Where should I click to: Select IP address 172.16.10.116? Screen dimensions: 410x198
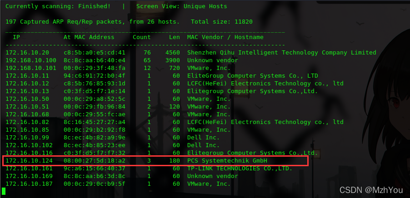(x=29, y=153)
